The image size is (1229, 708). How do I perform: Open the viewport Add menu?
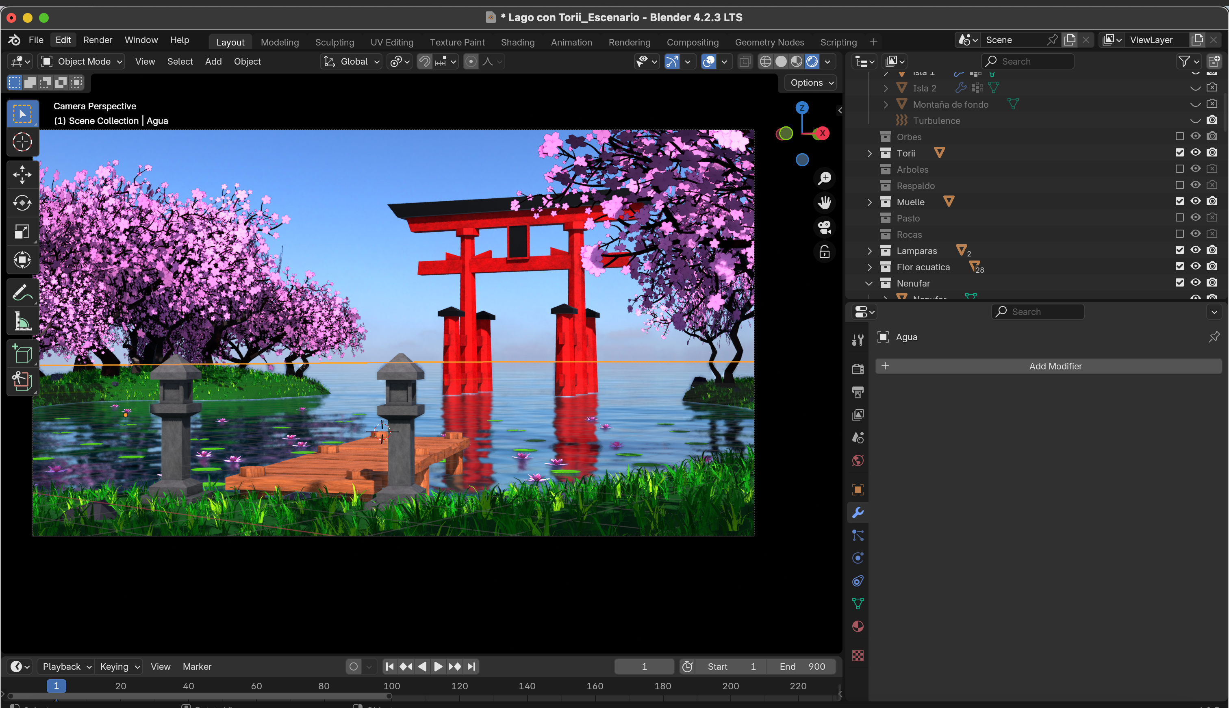click(213, 61)
